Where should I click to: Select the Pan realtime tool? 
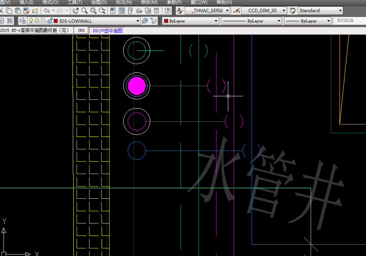pyautogui.click(x=75, y=11)
